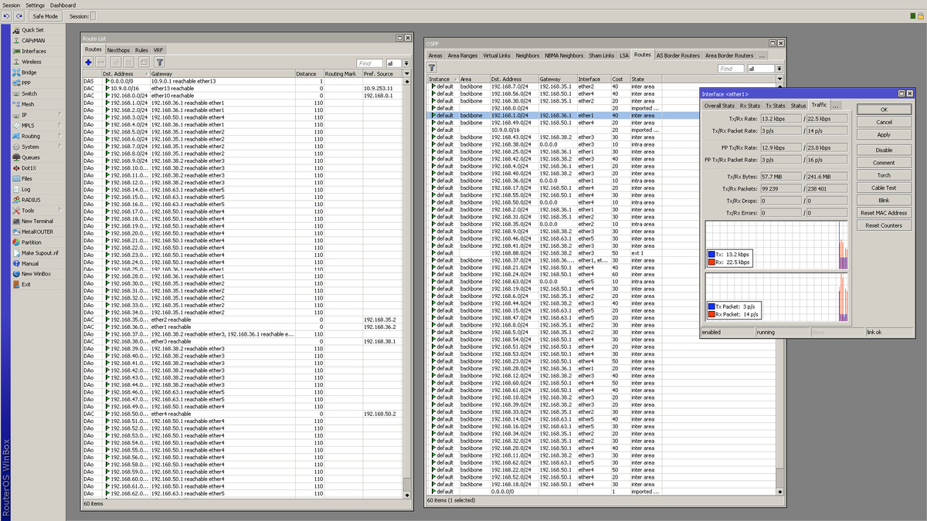This screenshot has width=927, height=521.
Task: Click the Undo arrow in the top toolbar
Action: click(7, 15)
